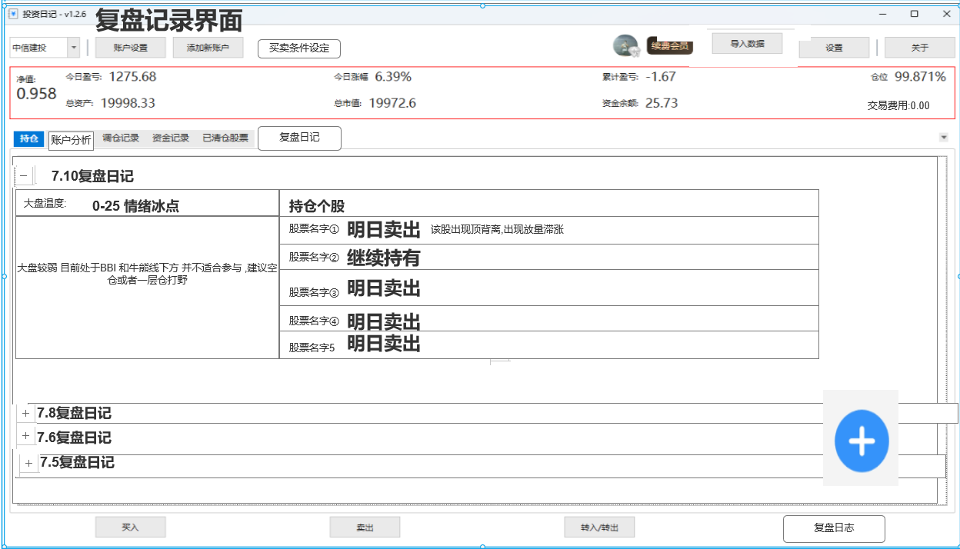This screenshot has width=960, height=549.
Task: Click the 续费会员 membership badge
Action: [668, 46]
